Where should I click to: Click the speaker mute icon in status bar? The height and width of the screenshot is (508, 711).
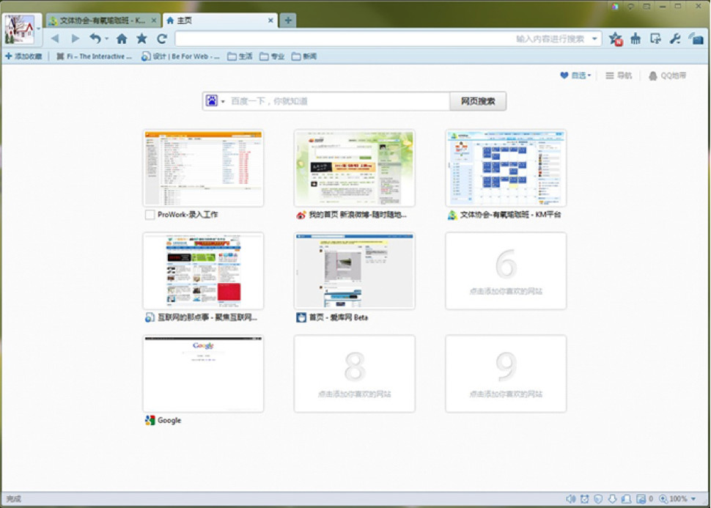tap(571, 499)
